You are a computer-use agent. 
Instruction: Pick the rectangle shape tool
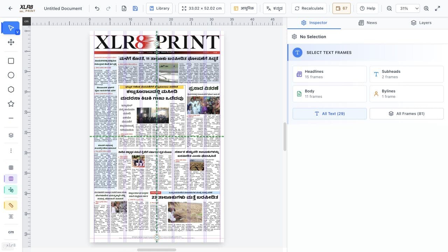pyautogui.click(x=11, y=61)
